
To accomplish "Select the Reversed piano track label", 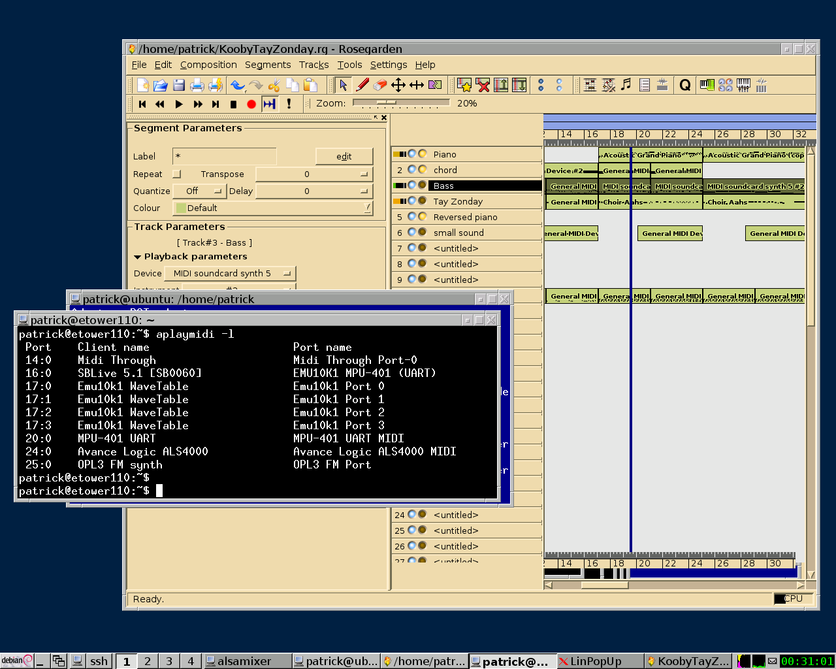I will coord(466,217).
